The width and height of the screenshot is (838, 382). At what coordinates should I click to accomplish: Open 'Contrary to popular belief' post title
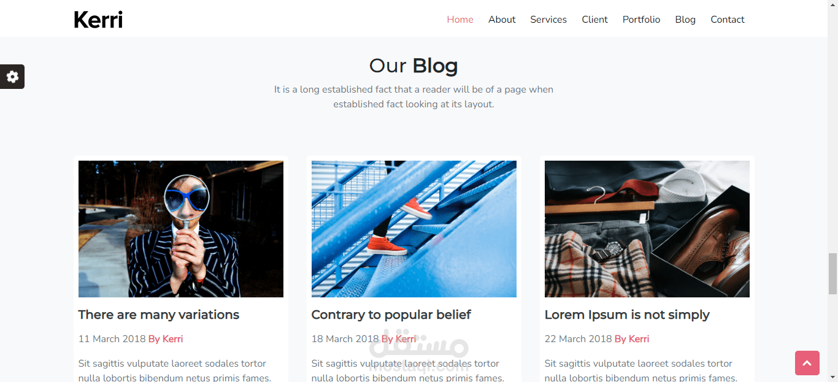click(391, 315)
